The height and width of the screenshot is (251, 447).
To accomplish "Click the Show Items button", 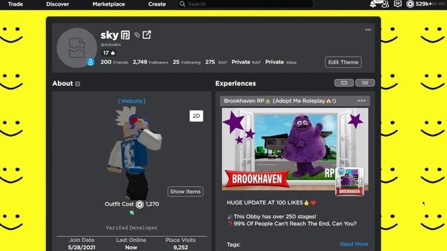I will point(185,192).
